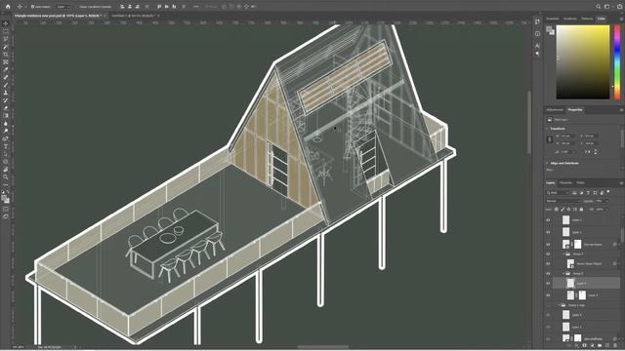Viewport: 625px width, 351px height.
Task: Click inside the yellow color picker field
Action: [583, 62]
